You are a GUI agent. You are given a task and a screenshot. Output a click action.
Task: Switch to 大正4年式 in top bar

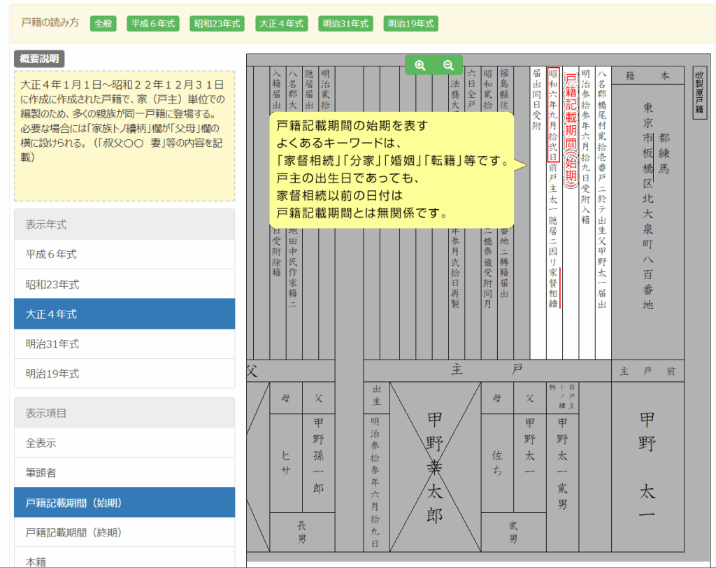[281, 23]
